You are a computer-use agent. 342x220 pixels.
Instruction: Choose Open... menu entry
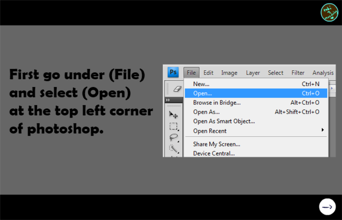coord(256,93)
